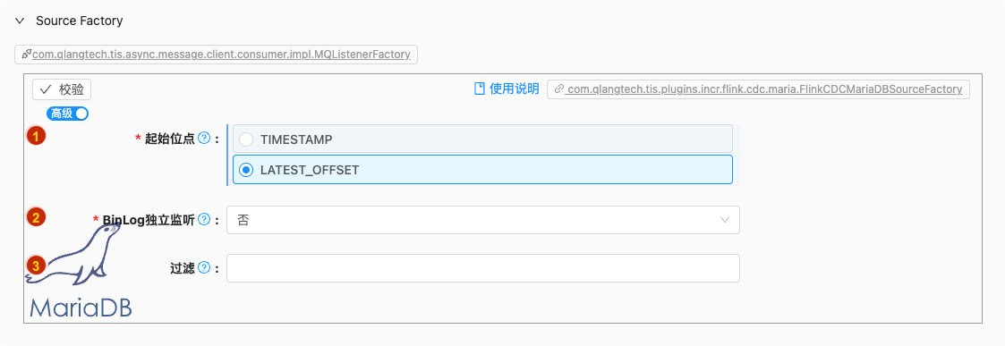Click help icon beside 过滤 label
The width and height of the screenshot is (1005, 346).
204,268
